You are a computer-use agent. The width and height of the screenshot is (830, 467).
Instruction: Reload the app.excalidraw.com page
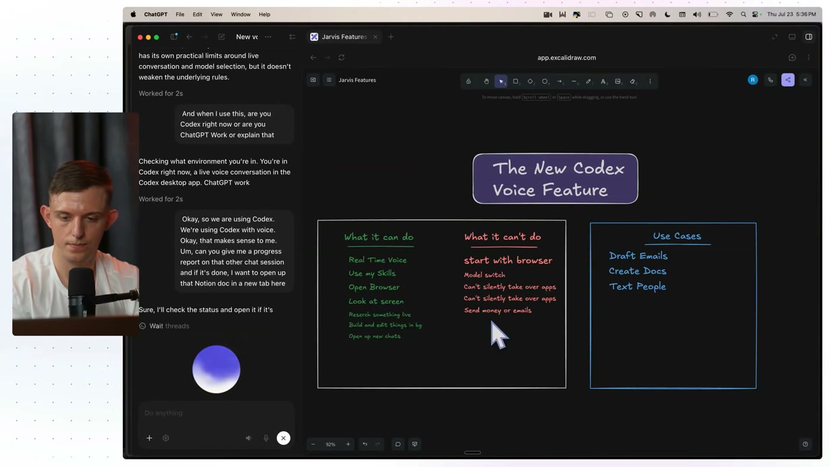341,57
